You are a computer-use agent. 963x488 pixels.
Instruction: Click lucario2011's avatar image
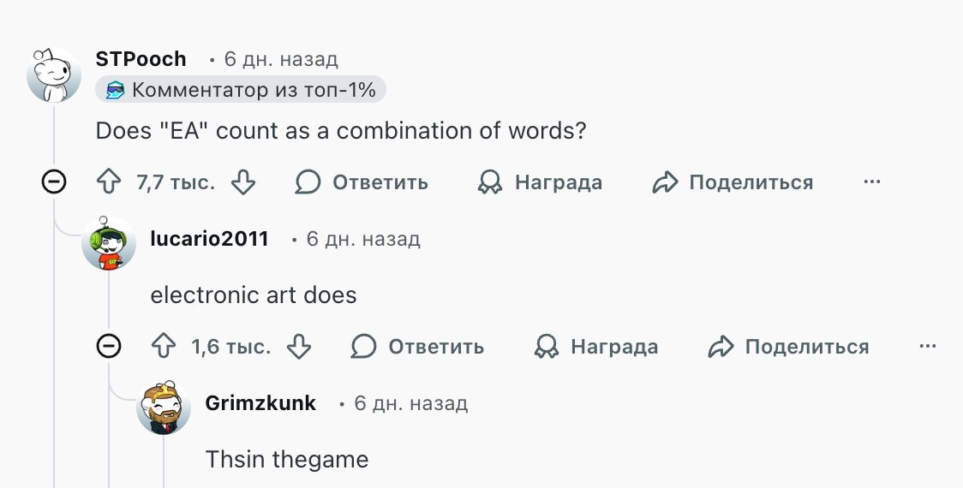pyautogui.click(x=109, y=243)
